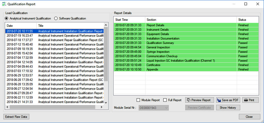This screenshot has height=123, width=264.
Task: Click the Show History button
Action: pyautogui.click(x=228, y=108)
